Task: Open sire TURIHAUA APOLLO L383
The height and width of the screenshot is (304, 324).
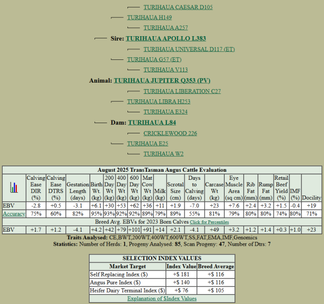Action: (166, 38)
